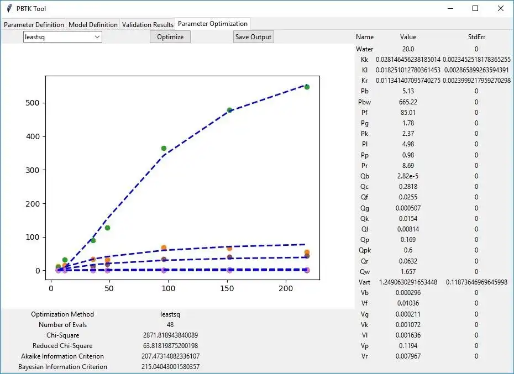Click the Kl StdErr 0.002865899263594391
Image resolution: width=514 pixels, height=374 pixels.
476,70
